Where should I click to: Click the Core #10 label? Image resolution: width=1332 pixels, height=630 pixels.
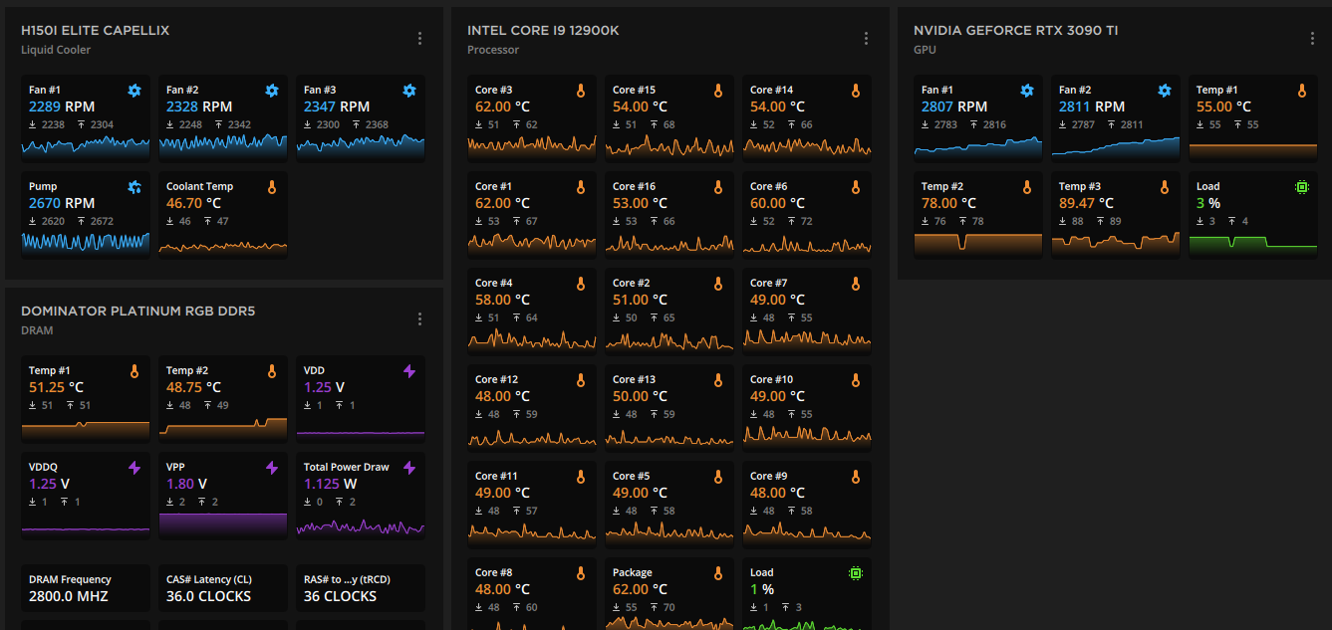[x=771, y=379]
